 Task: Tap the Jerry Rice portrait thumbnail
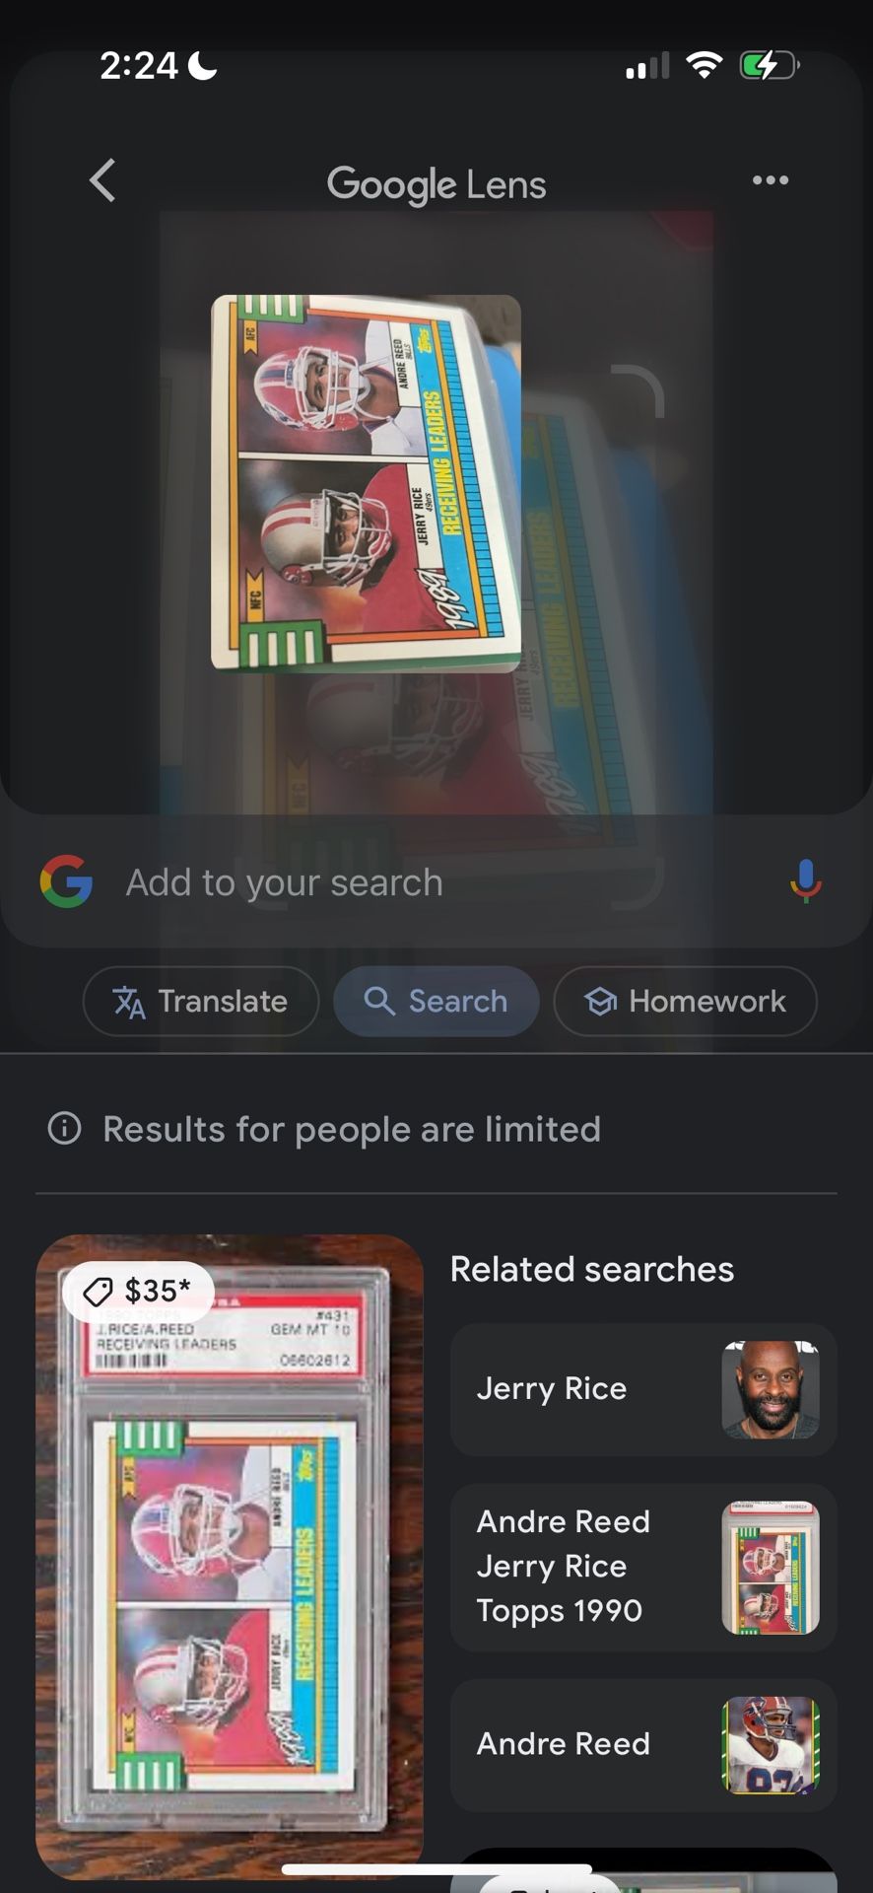point(771,1389)
